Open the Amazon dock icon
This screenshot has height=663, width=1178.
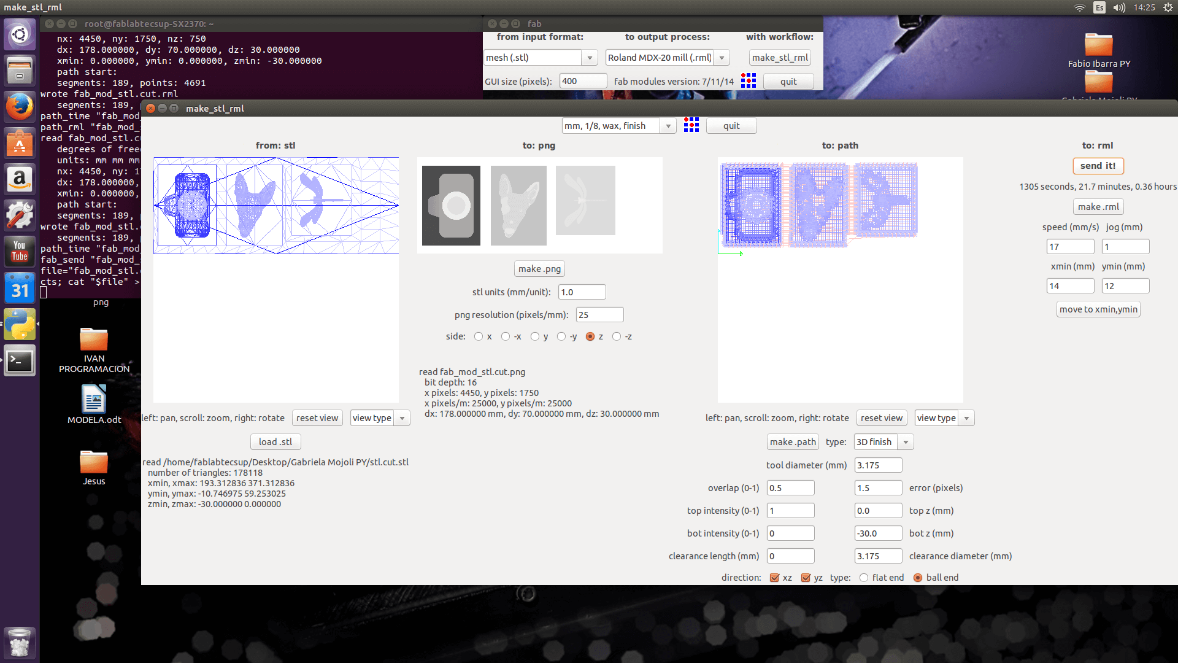click(x=20, y=179)
